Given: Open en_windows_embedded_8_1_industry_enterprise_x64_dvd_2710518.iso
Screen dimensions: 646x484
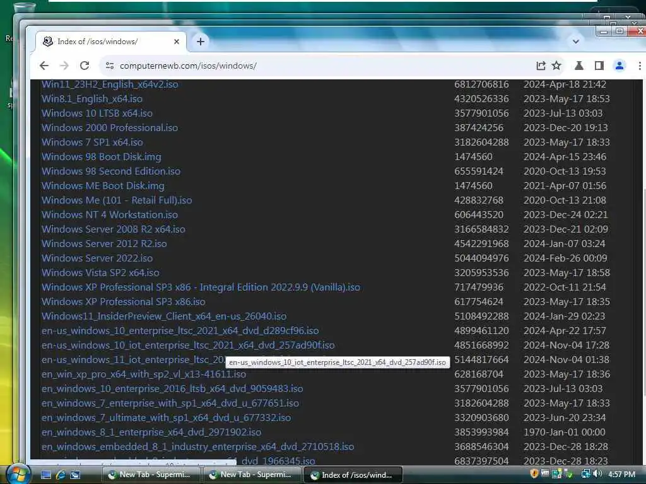Looking at the screenshot, I should coord(197,447).
